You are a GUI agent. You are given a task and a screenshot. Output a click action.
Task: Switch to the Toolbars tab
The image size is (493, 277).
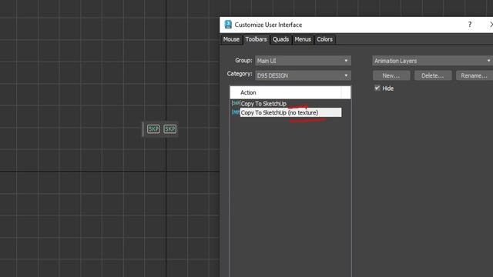256,39
